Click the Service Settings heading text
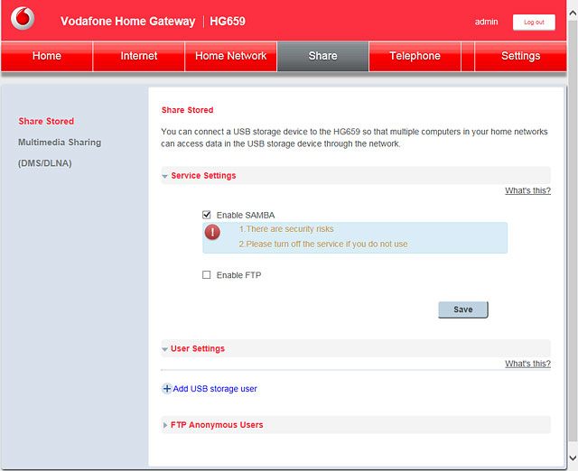The width and height of the screenshot is (578, 471). [203, 176]
